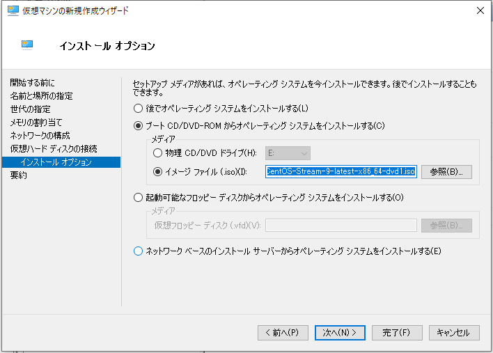This screenshot has height=353, width=493.
Task: Choose イメージ ファイル (.iso) radio option
Action: 158,171
